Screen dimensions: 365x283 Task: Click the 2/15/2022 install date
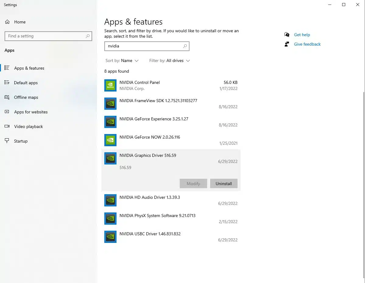coord(228,222)
